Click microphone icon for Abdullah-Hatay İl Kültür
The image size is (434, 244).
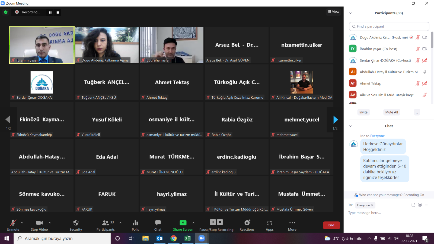pos(425,72)
